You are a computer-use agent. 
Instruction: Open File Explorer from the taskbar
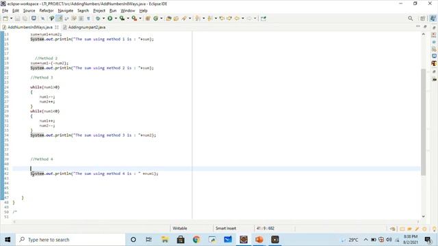(x=165, y=240)
